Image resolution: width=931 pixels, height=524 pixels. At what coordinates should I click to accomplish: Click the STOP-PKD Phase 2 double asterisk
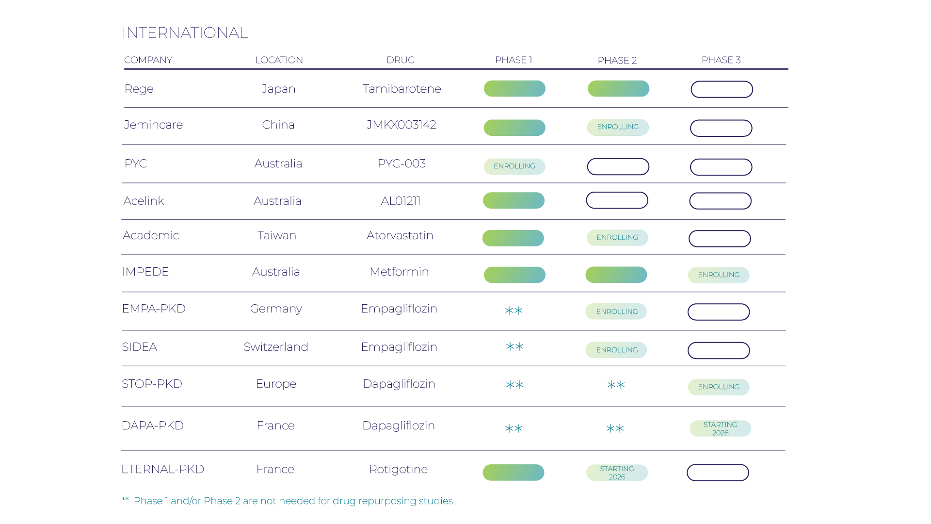616,385
